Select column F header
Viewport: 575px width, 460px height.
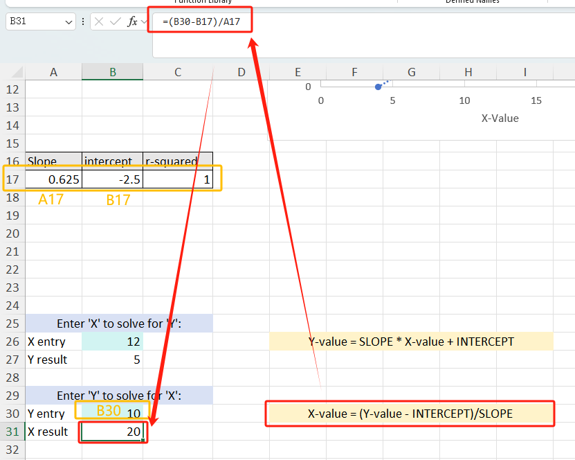[x=354, y=72]
